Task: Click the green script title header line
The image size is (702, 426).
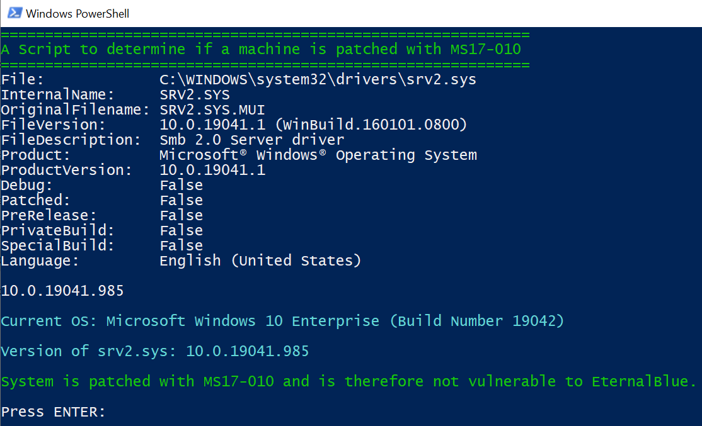Action: pos(261,49)
